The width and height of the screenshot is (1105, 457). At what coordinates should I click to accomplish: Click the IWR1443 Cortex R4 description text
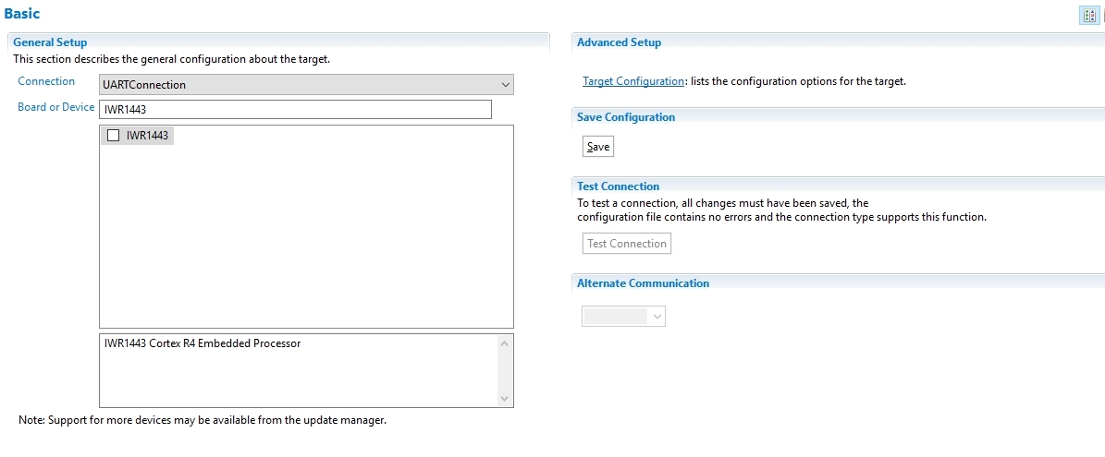[x=203, y=343]
